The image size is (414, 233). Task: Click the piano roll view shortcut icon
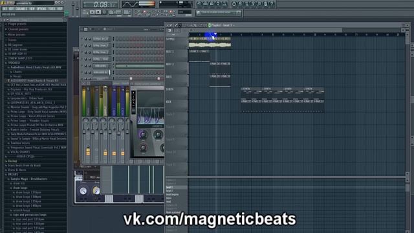coord(212,4)
